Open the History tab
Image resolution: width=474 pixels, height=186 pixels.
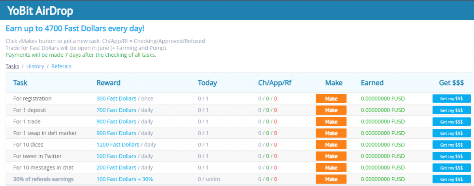coord(35,66)
